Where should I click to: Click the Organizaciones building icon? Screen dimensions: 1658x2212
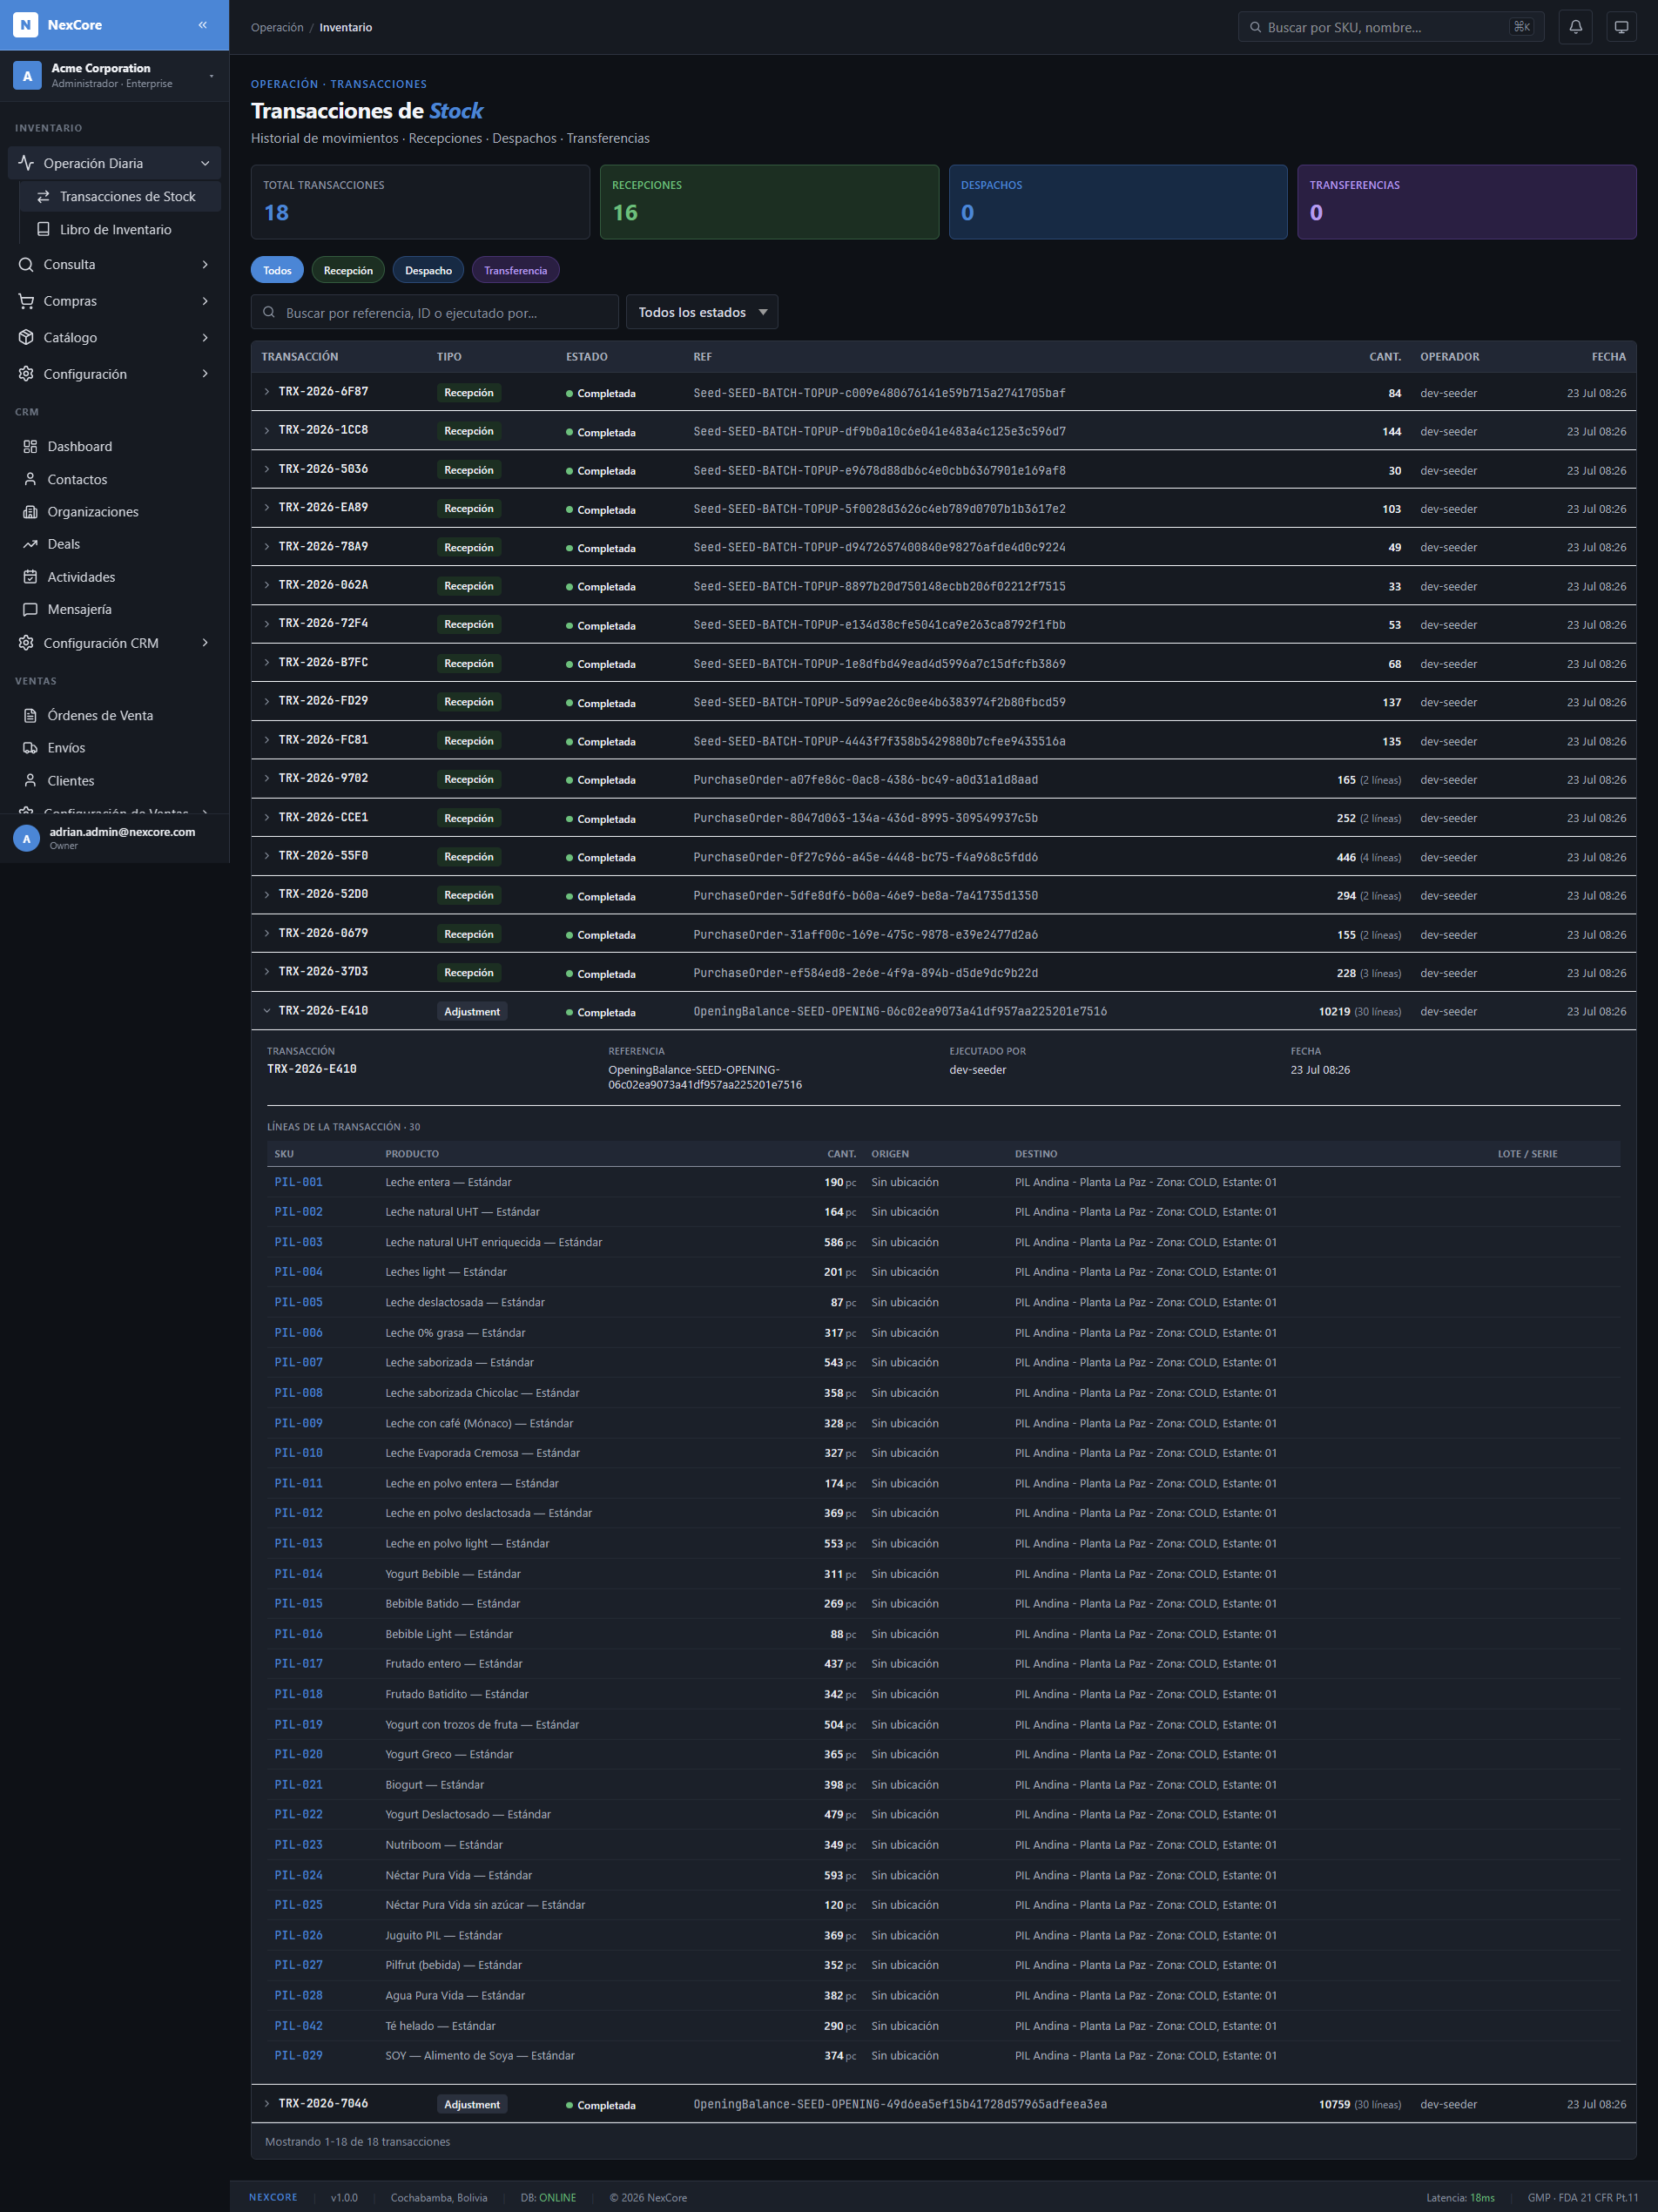[x=30, y=511]
